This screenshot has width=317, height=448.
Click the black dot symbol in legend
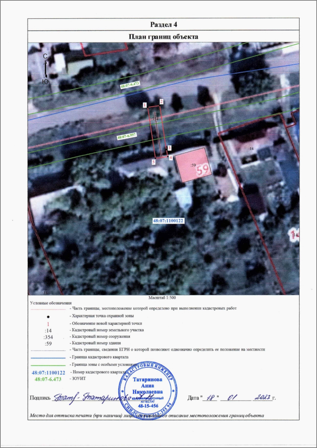pos(47,315)
